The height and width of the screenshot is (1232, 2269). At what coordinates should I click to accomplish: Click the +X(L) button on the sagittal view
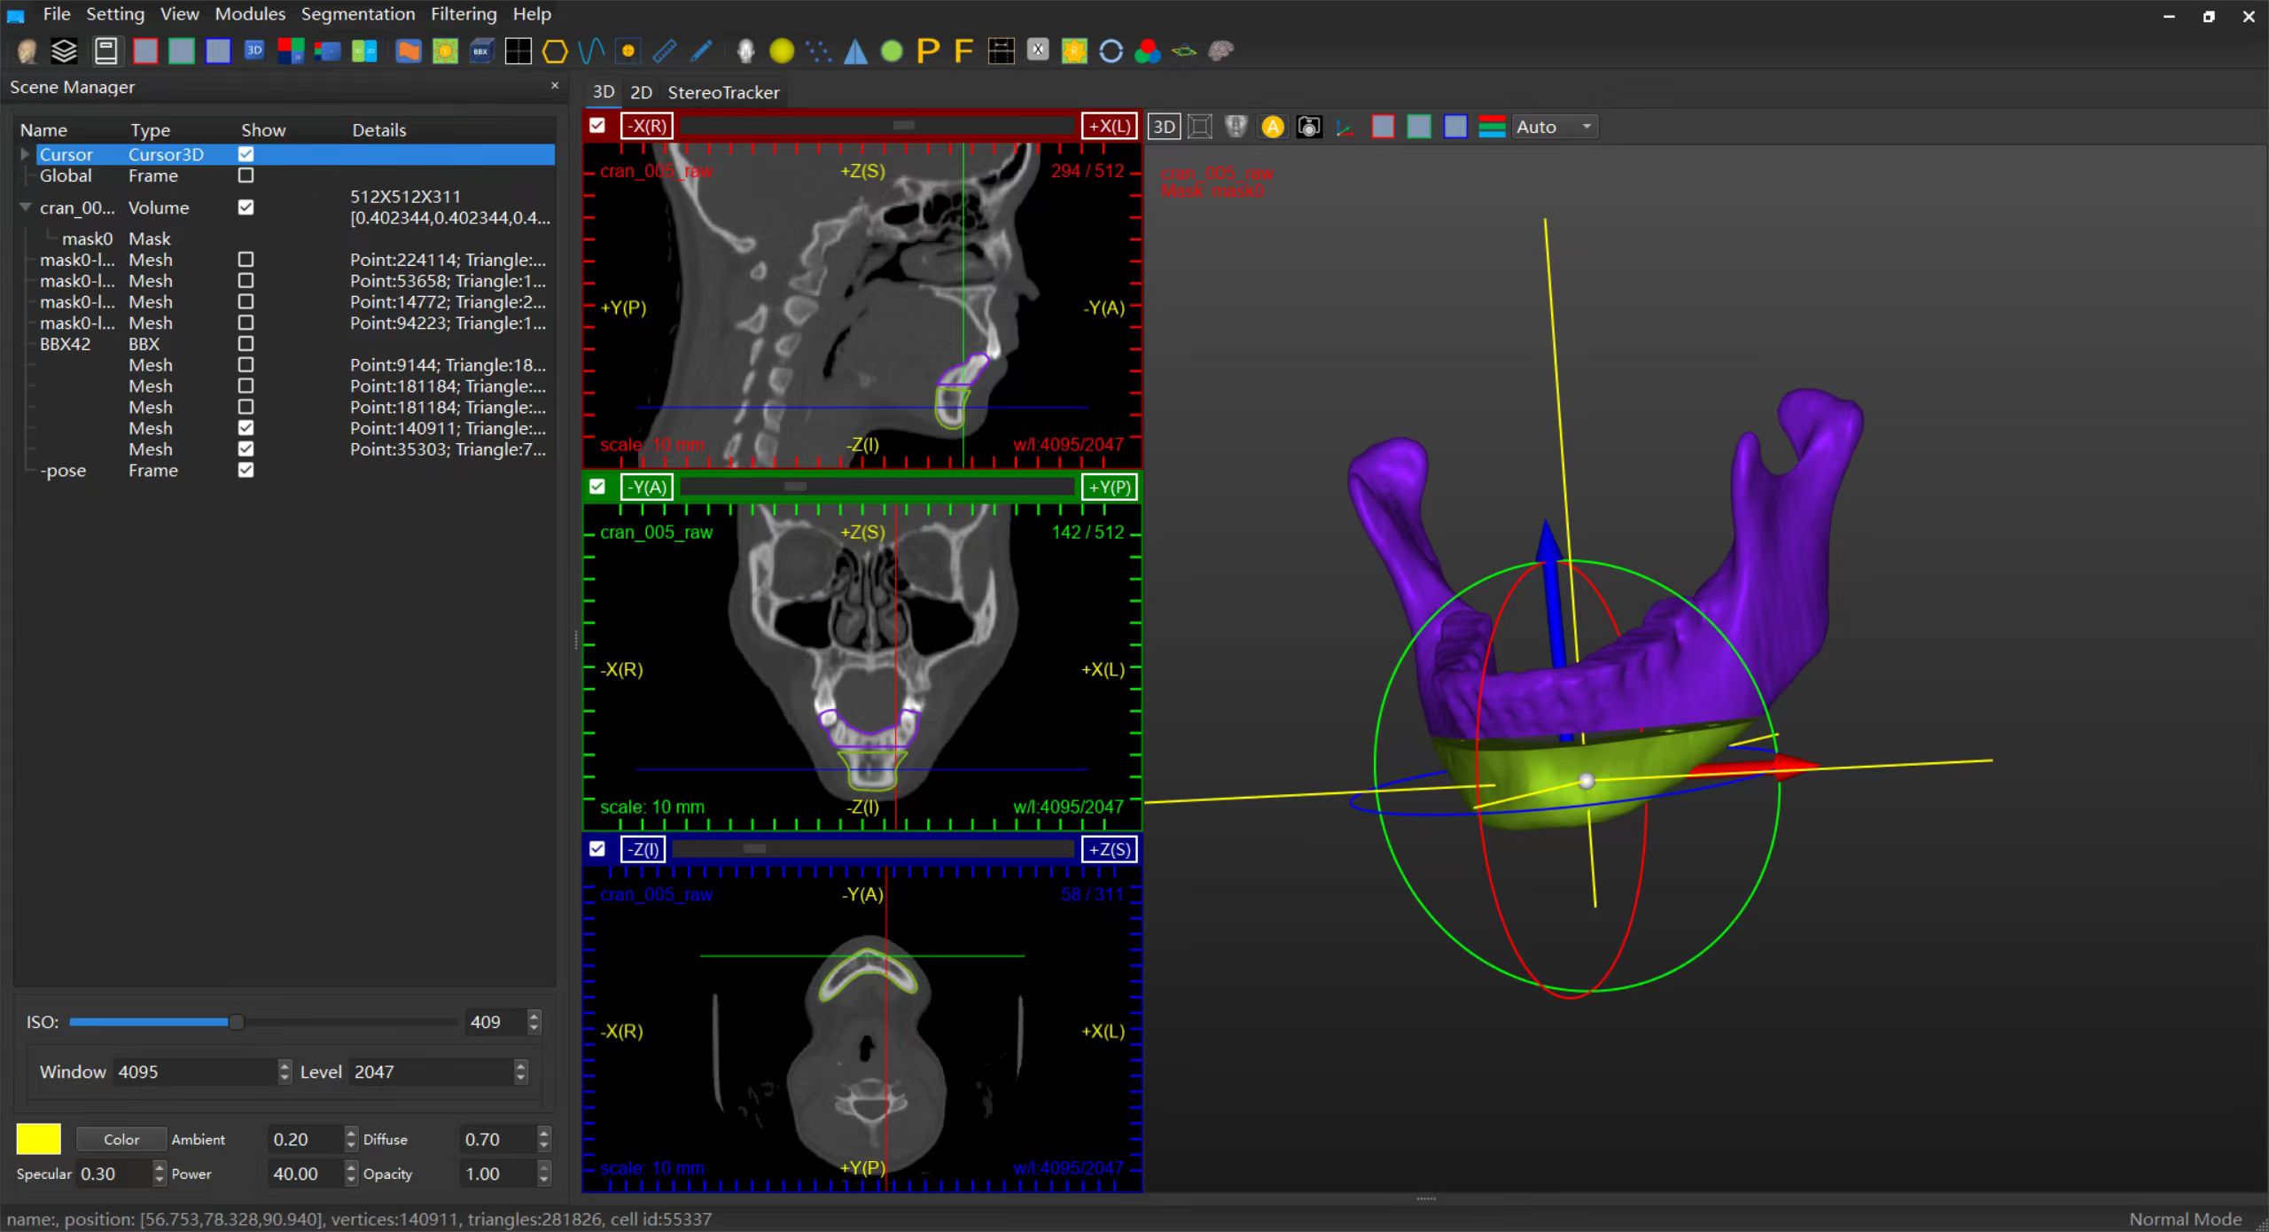[x=1110, y=126]
